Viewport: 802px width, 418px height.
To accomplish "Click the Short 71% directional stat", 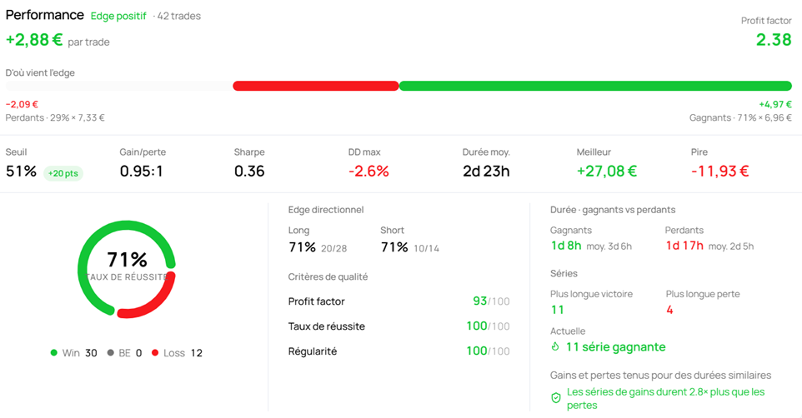I will (409, 240).
